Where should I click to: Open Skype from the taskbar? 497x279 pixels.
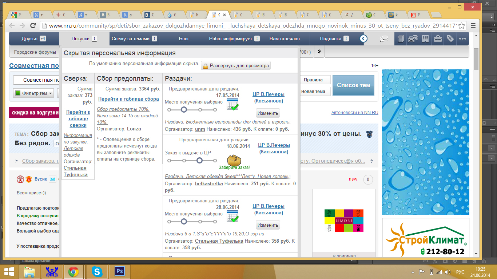tap(96, 272)
